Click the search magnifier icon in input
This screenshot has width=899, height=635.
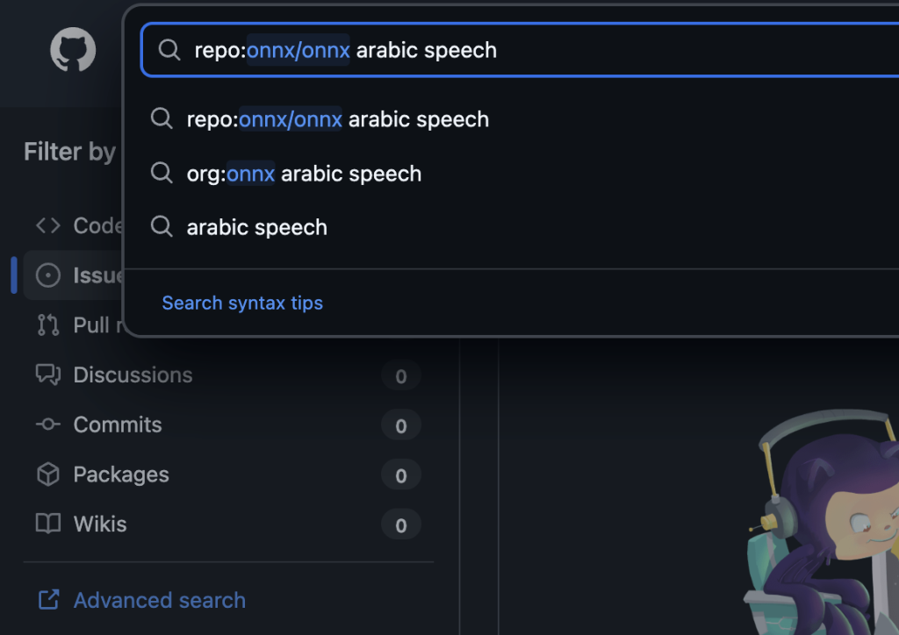(169, 50)
